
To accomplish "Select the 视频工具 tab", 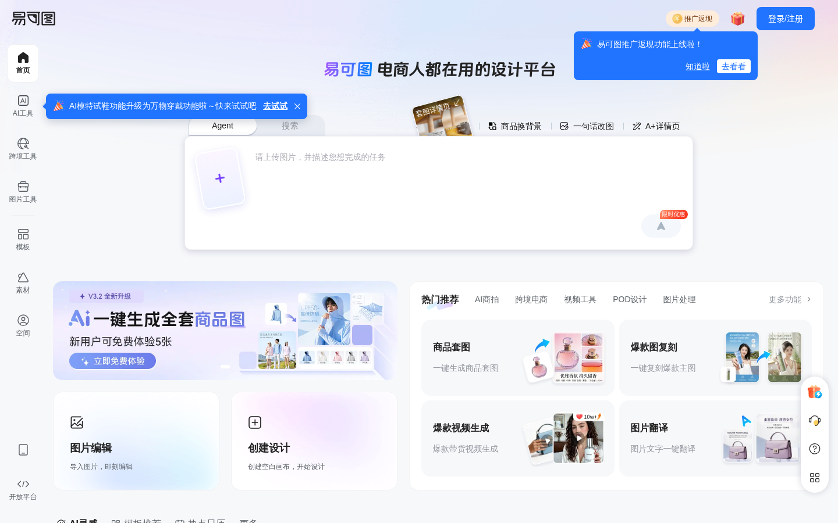I will coord(580,299).
